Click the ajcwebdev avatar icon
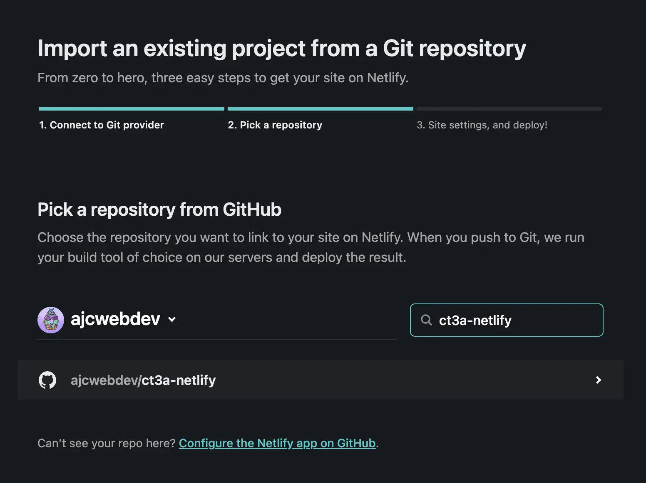 [x=51, y=320]
